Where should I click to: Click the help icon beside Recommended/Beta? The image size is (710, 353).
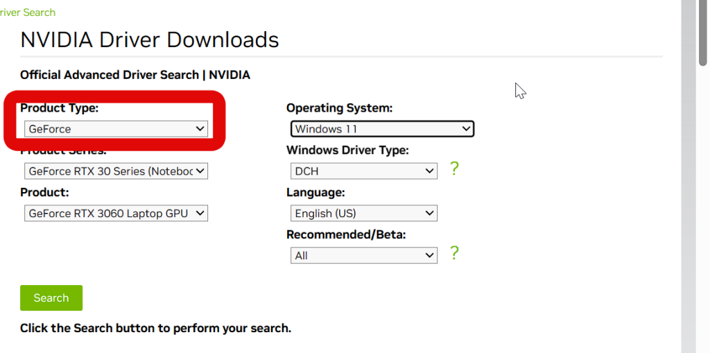click(454, 253)
